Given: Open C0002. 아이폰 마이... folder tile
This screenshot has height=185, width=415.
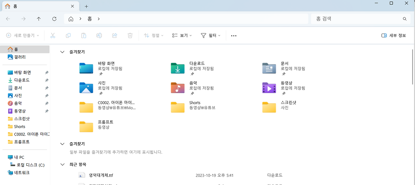Looking at the screenshot, I should pyautogui.click(x=108, y=107).
